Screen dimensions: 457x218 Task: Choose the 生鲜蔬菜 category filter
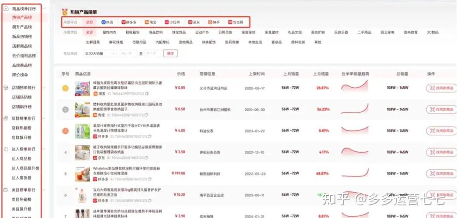click(93, 42)
